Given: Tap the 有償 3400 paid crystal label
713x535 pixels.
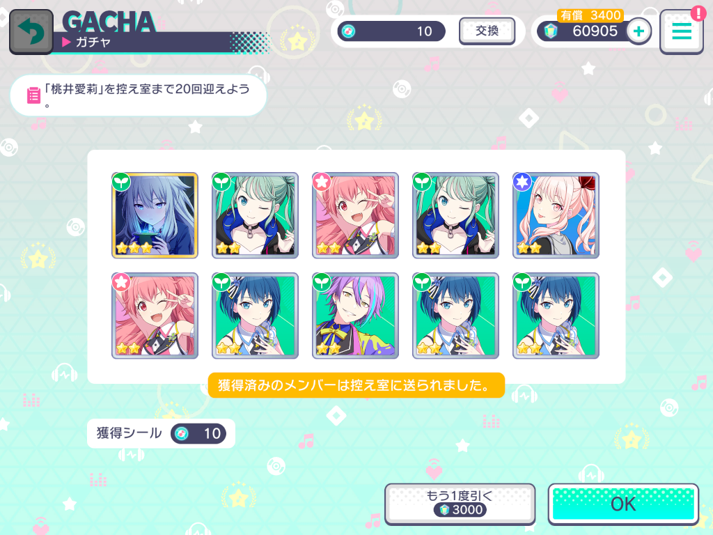Looking at the screenshot, I should [590, 15].
